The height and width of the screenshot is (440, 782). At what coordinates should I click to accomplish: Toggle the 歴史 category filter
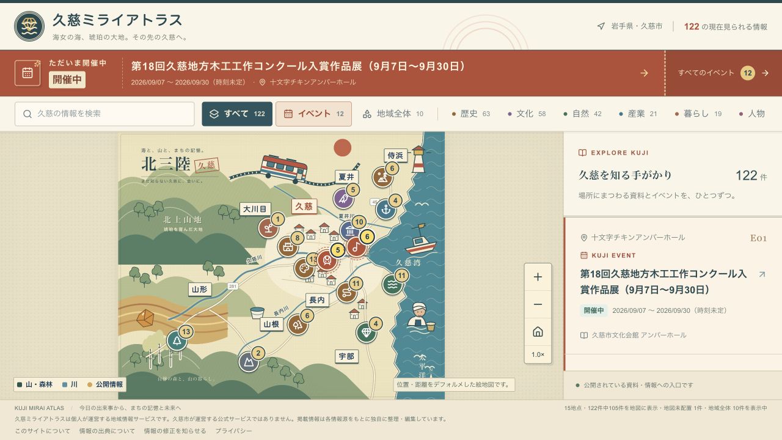click(470, 114)
